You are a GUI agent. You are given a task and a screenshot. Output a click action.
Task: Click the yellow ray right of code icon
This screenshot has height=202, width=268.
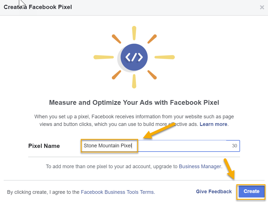(x=165, y=57)
